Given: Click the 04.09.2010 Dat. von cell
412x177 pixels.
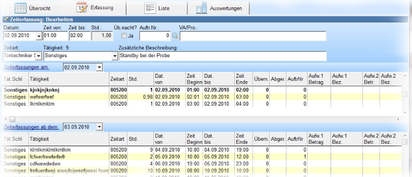Looking at the screenshot, I should pyautogui.click(x=170, y=150).
